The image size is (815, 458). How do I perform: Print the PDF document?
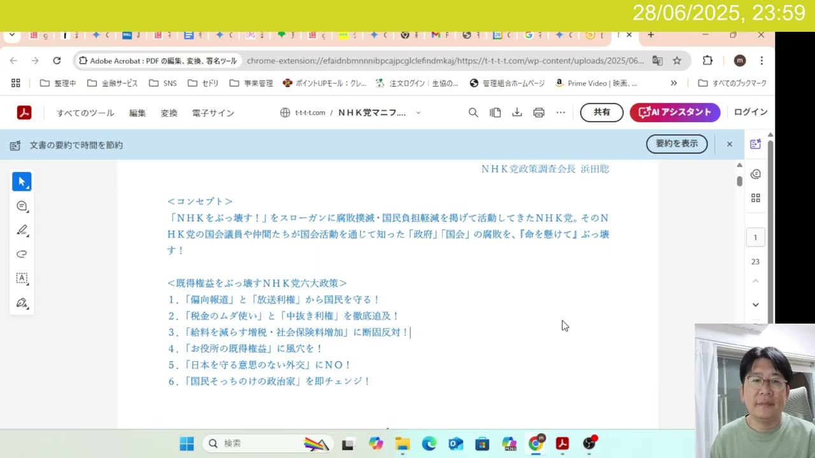(x=539, y=113)
